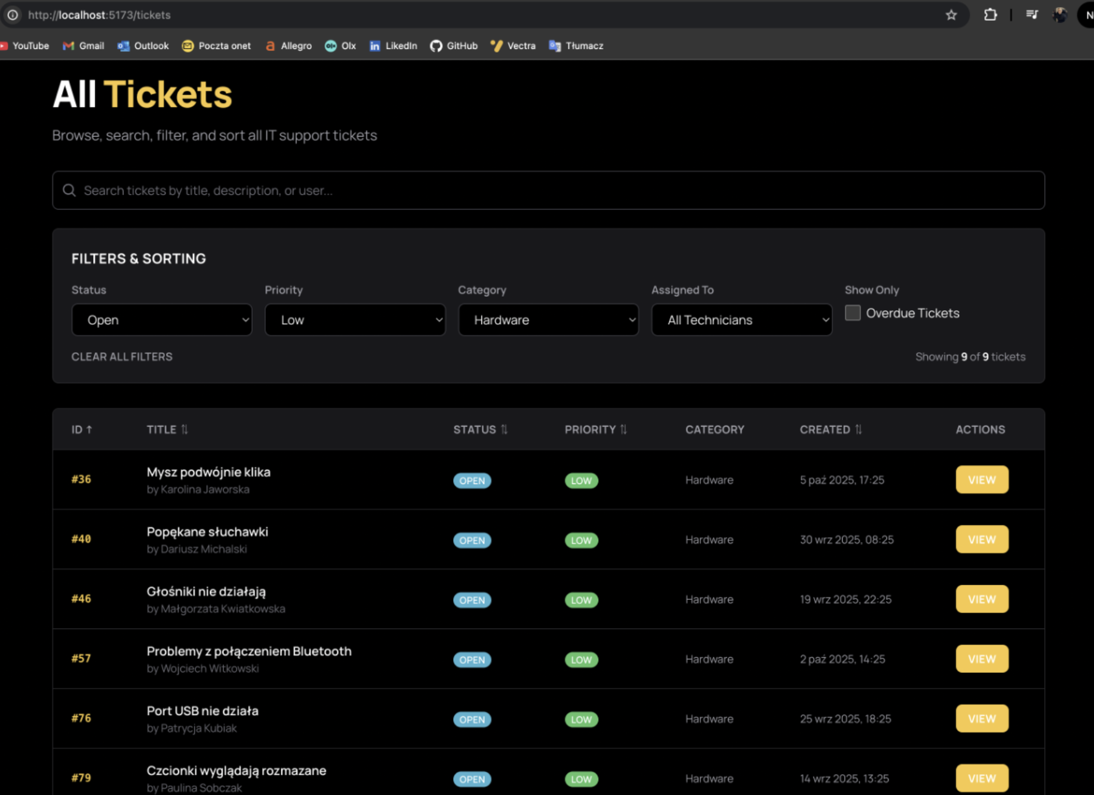Sort tickets by ID column

82,430
